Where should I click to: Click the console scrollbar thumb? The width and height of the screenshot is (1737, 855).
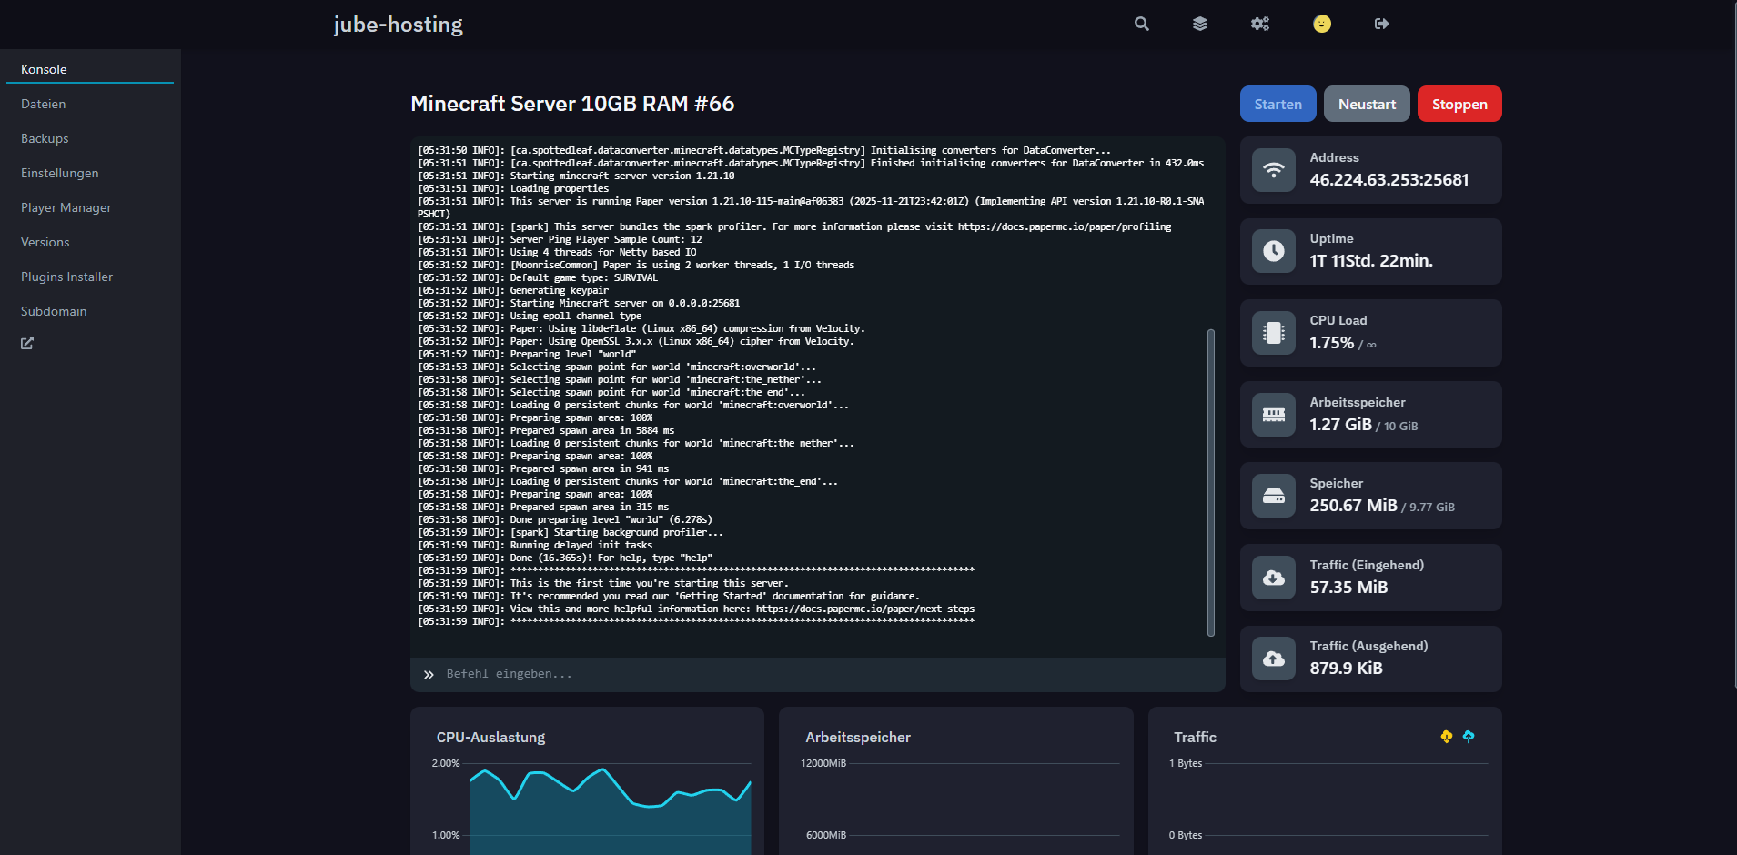pyautogui.click(x=1210, y=482)
